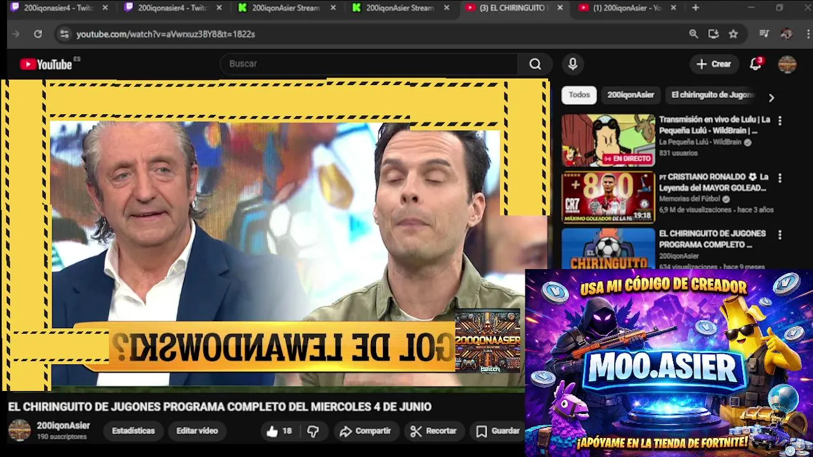Open options menu for Cristiano Ronaldo video
The width and height of the screenshot is (813, 457).
coord(780,178)
